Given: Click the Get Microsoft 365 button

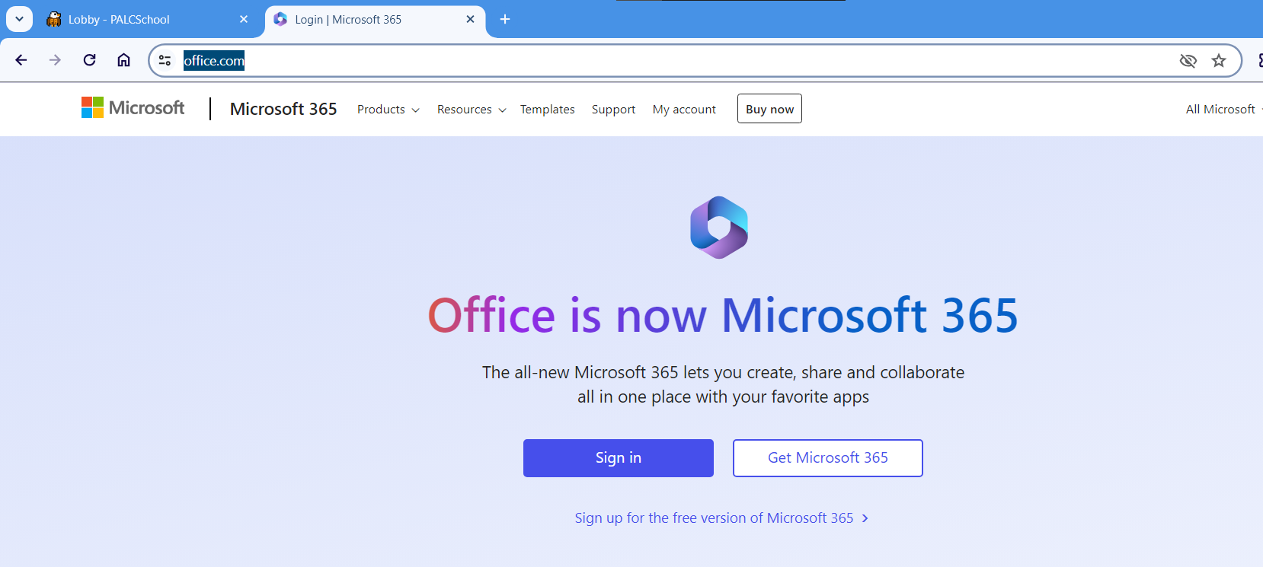Looking at the screenshot, I should 827,458.
